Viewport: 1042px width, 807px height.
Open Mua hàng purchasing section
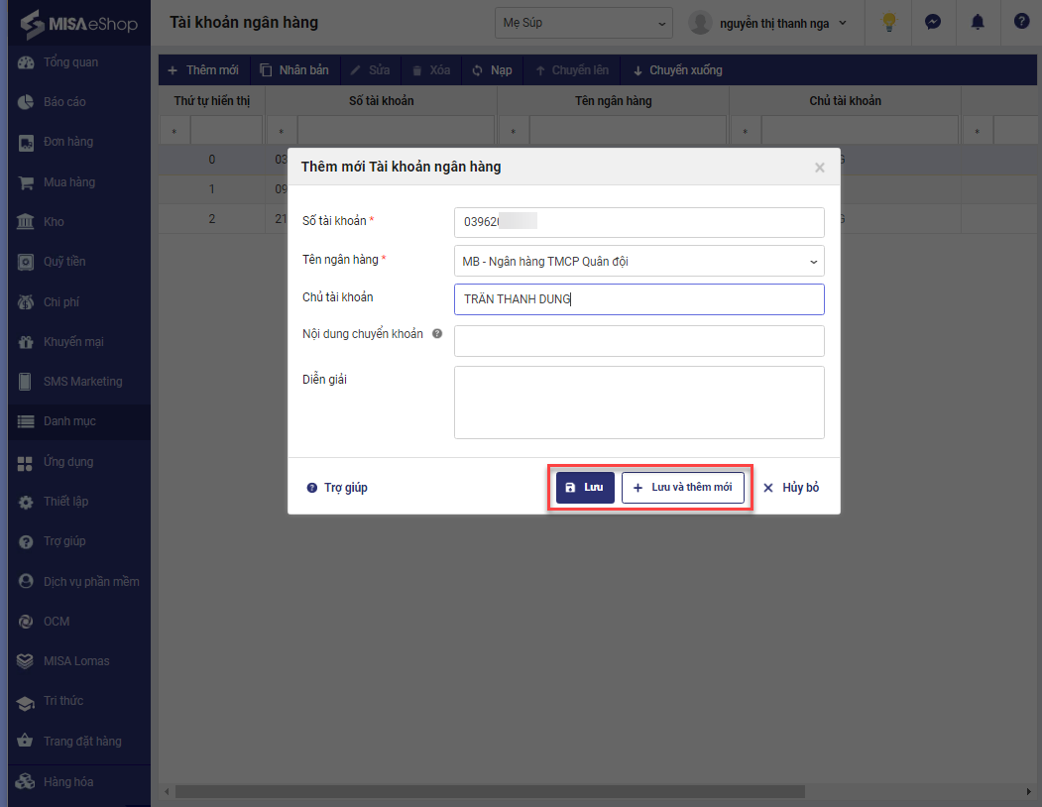[79, 182]
